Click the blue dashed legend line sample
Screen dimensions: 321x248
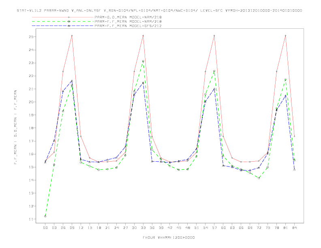63,26
